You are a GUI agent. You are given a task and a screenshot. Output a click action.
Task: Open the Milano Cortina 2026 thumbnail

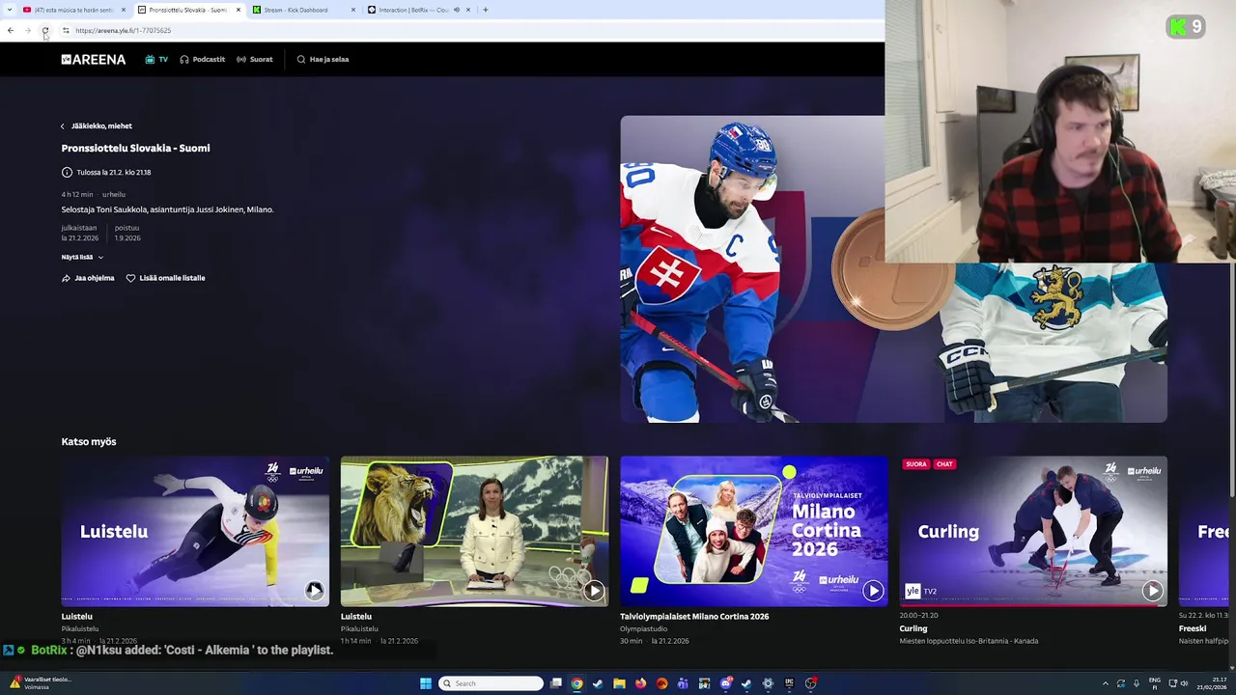pos(754,531)
